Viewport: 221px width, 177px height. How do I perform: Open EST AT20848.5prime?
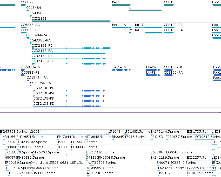(x=98, y=137)
